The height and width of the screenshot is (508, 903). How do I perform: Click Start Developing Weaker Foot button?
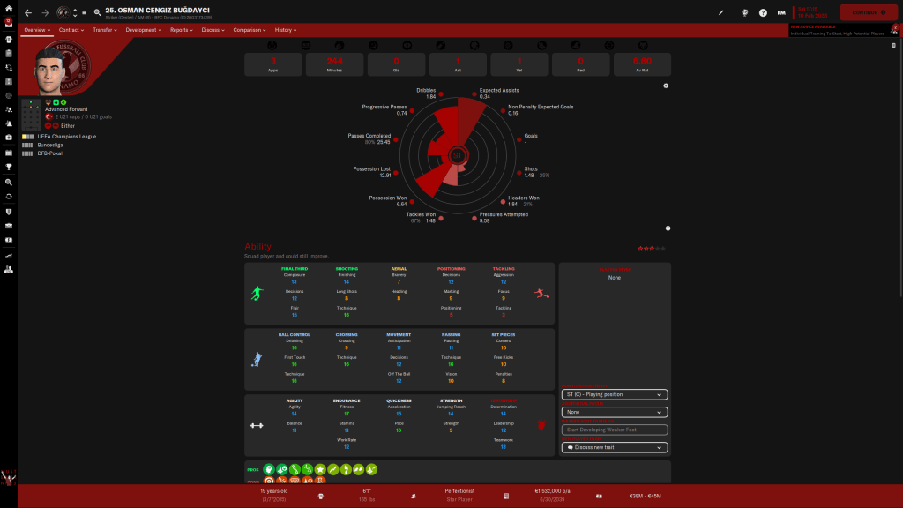pyautogui.click(x=615, y=430)
